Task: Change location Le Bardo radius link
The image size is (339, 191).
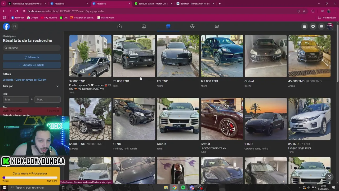Action: pos(24,80)
